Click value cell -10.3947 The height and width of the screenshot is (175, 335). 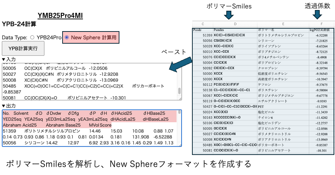321,79
